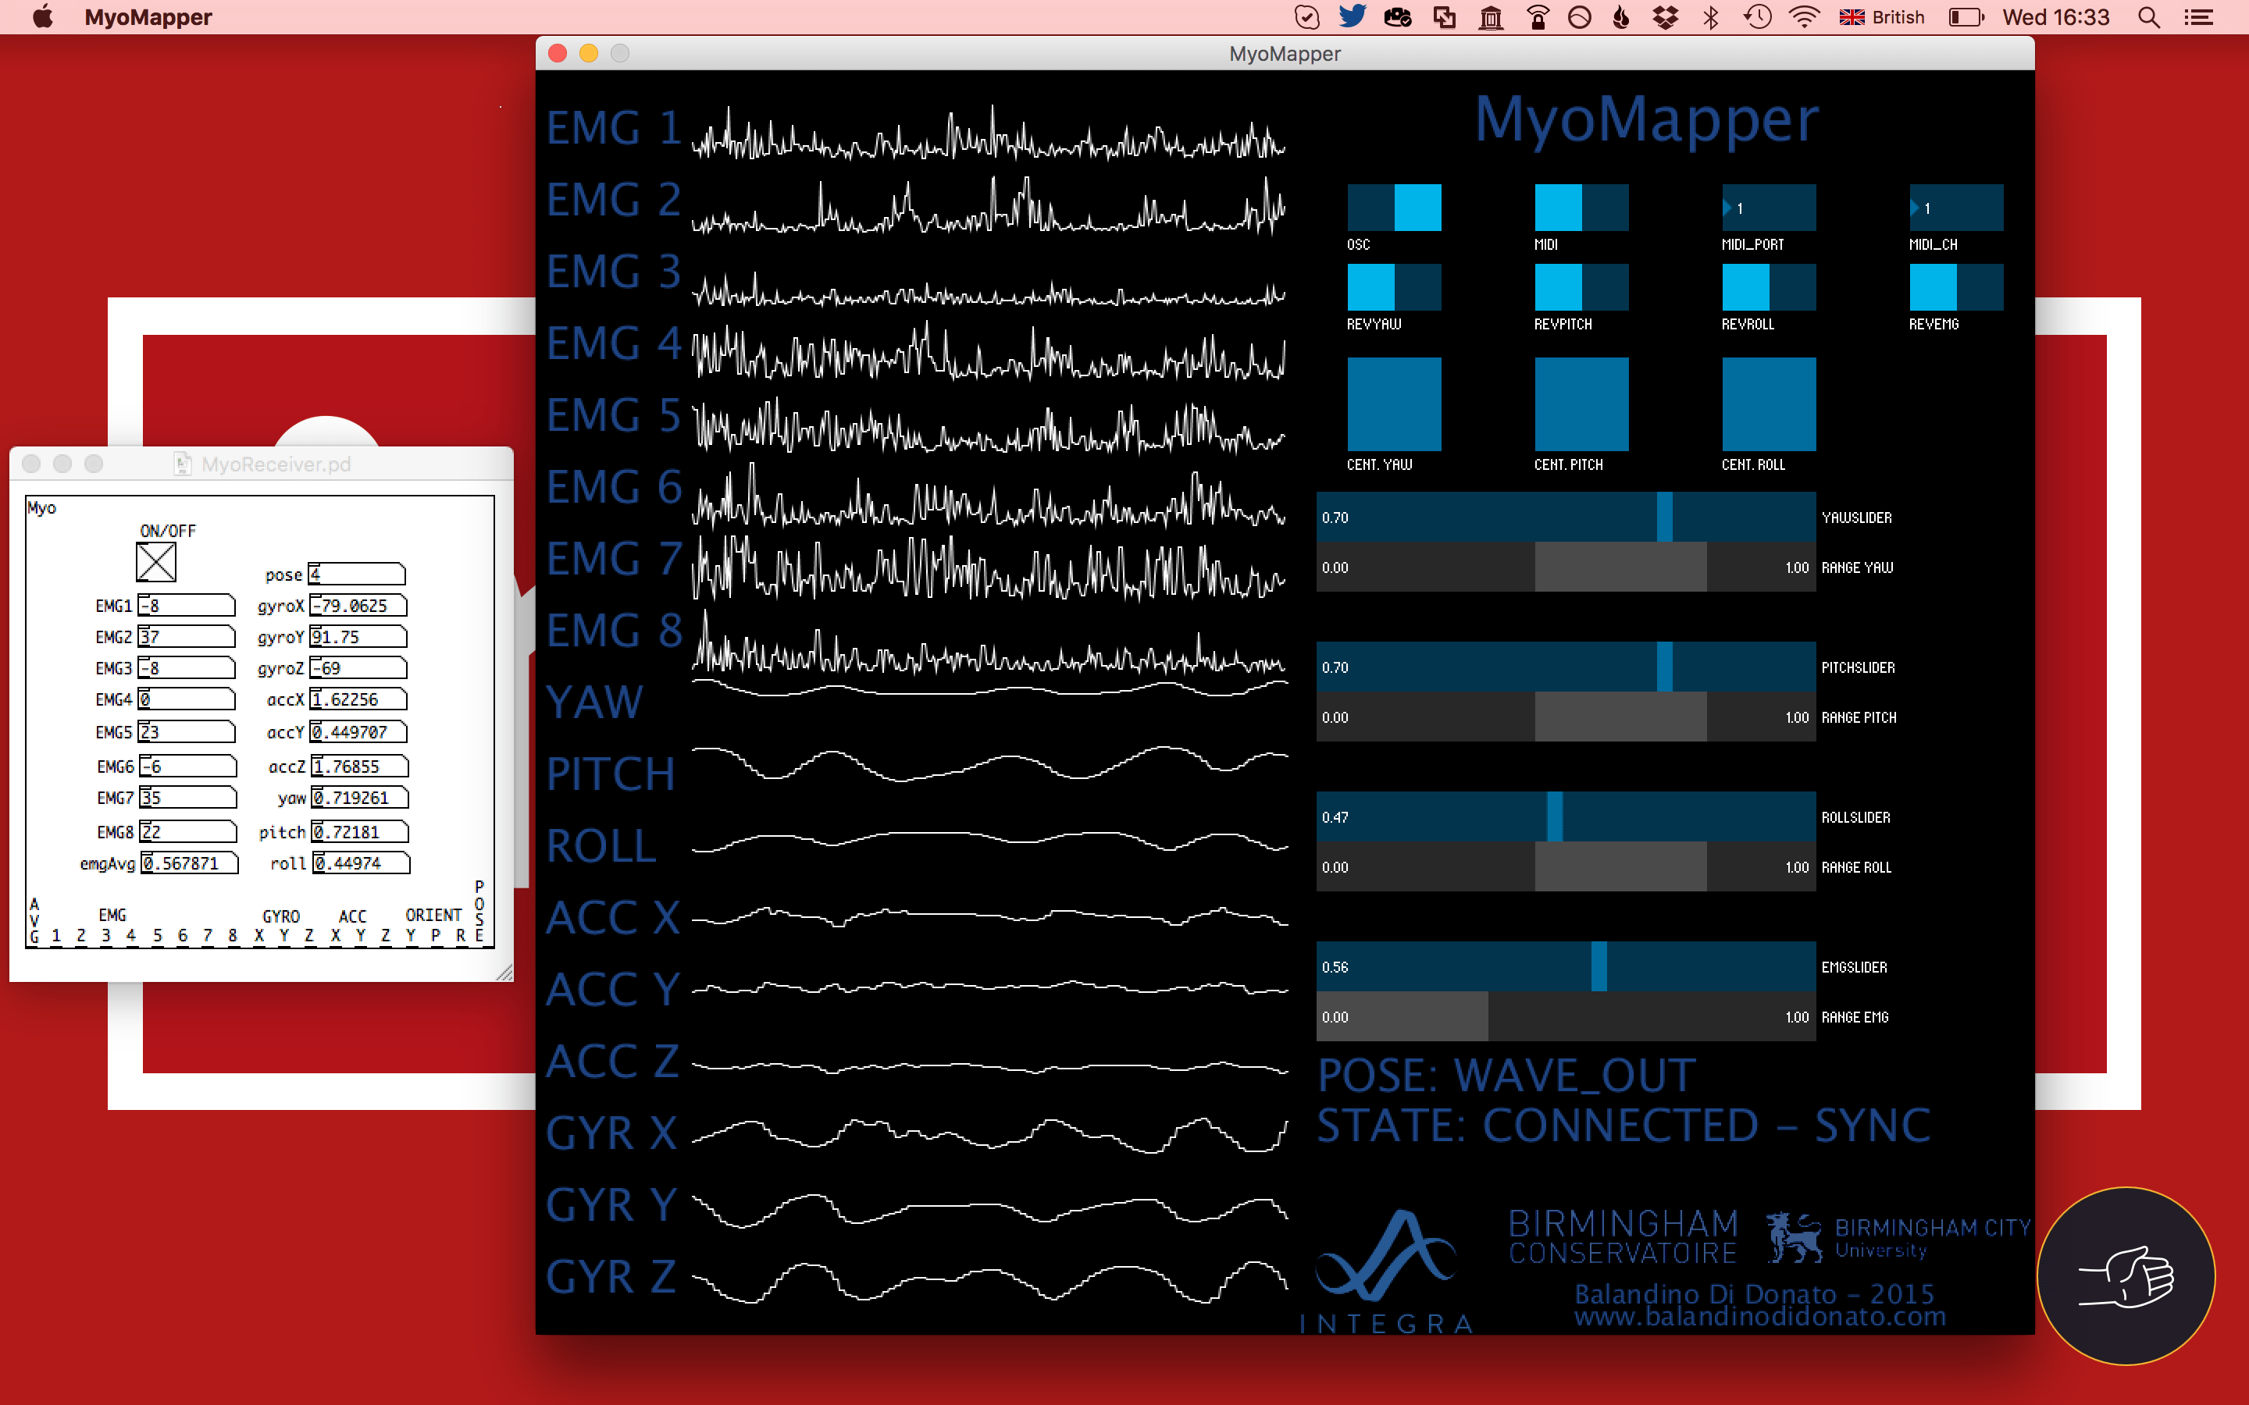Click the MyoReceiver window resize corner
The image size is (2249, 1405).
[504, 973]
